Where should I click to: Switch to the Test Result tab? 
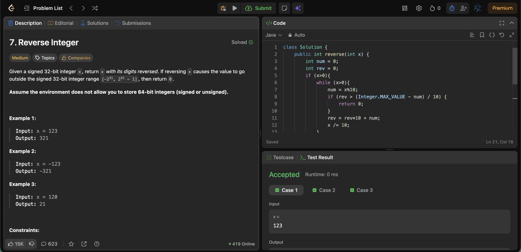(317, 157)
